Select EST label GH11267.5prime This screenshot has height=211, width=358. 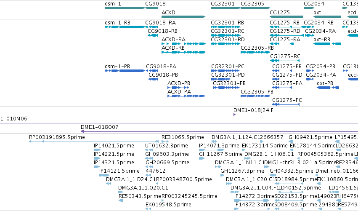[x=220, y=154]
